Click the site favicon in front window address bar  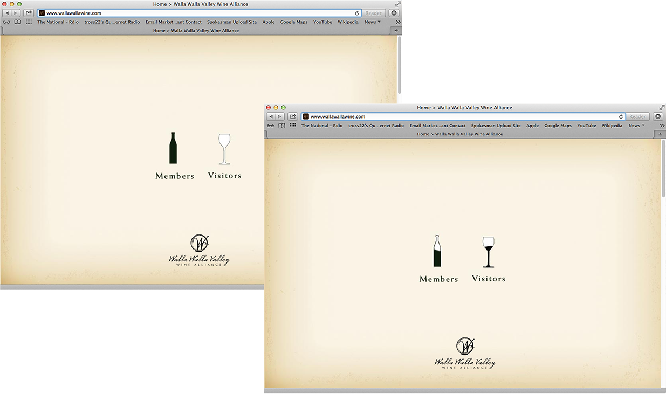306,116
